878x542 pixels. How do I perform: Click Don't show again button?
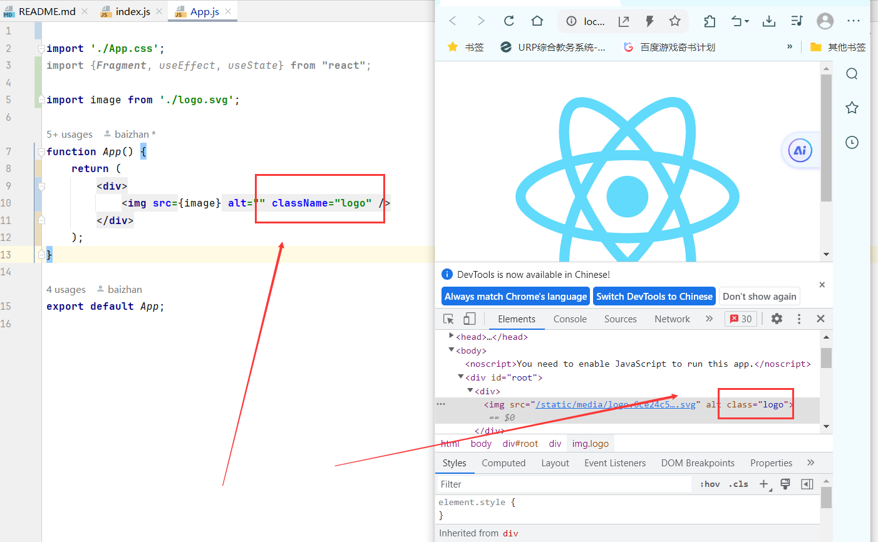[760, 297]
